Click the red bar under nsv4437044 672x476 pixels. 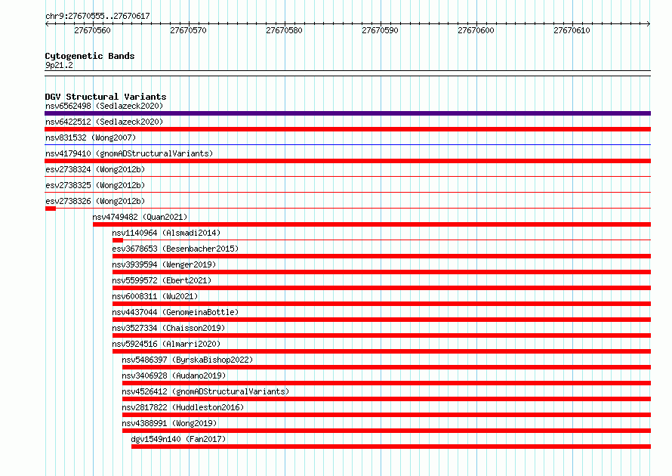[x=381, y=320]
